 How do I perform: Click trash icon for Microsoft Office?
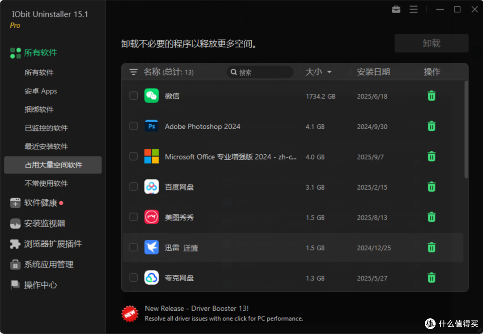point(431,156)
